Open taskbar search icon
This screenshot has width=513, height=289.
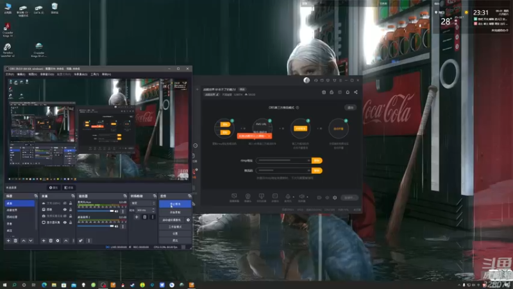(14, 285)
